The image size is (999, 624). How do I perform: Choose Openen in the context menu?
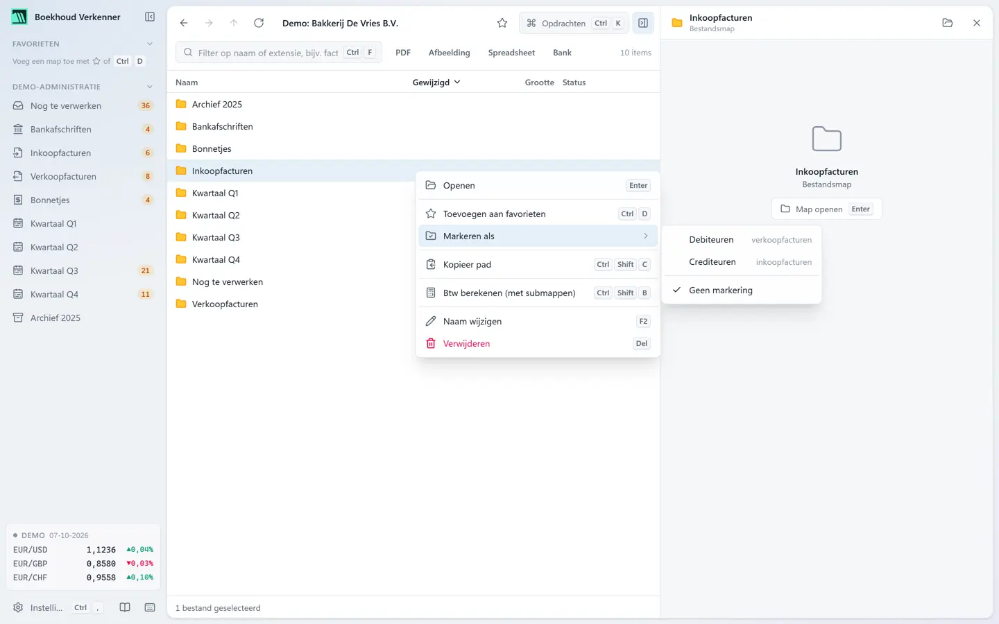point(538,185)
